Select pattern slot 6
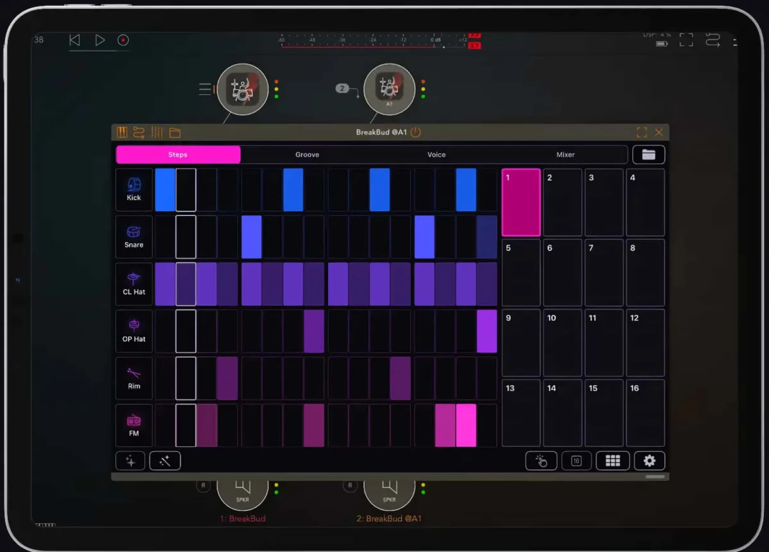 (563, 272)
